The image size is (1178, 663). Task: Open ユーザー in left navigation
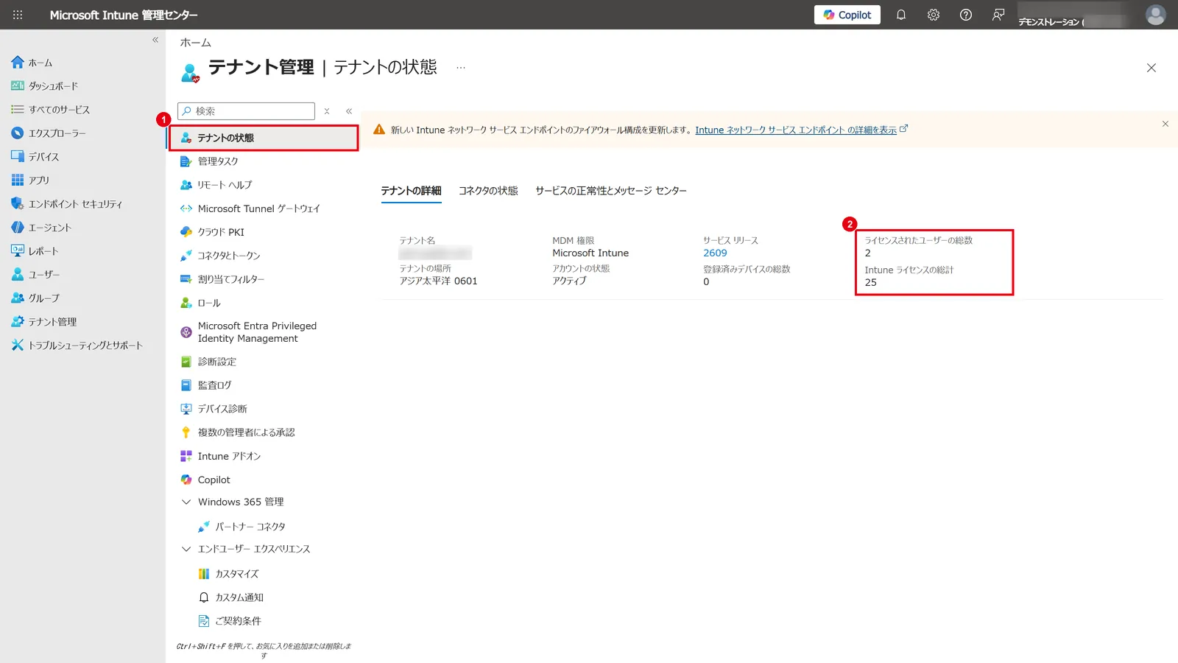(x=35, y=275)
